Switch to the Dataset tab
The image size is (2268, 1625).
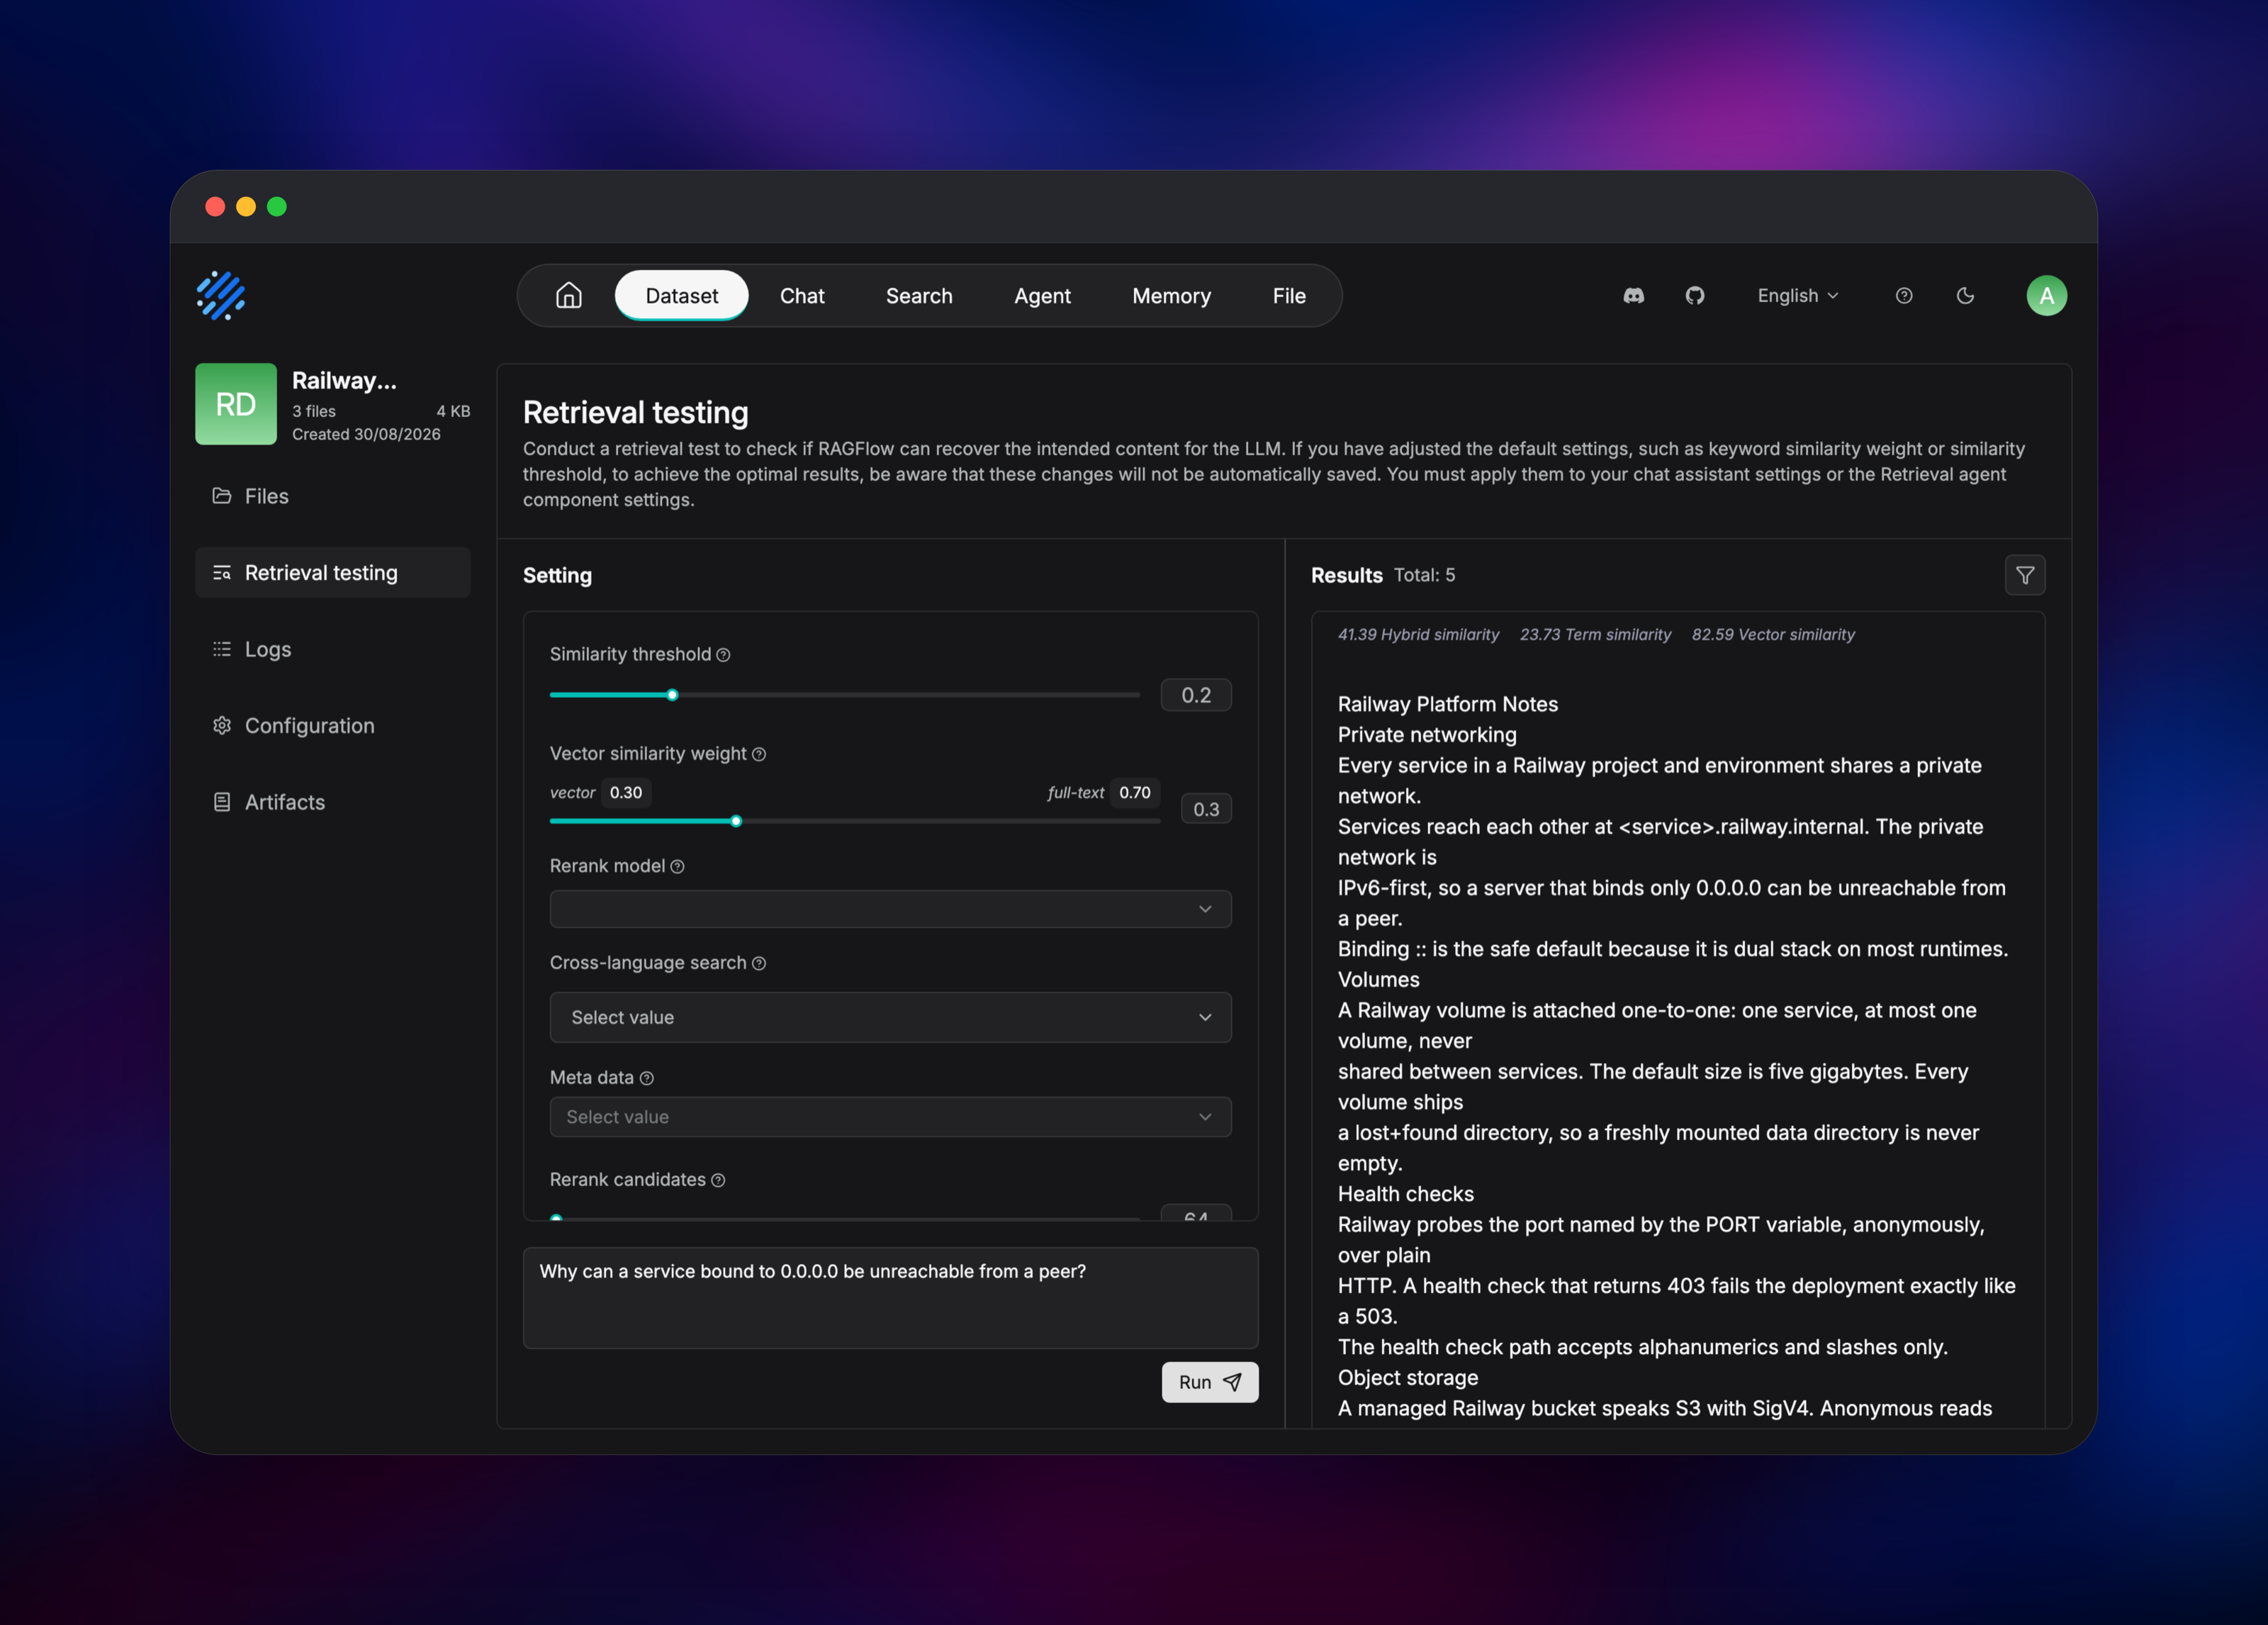[682, 295]
